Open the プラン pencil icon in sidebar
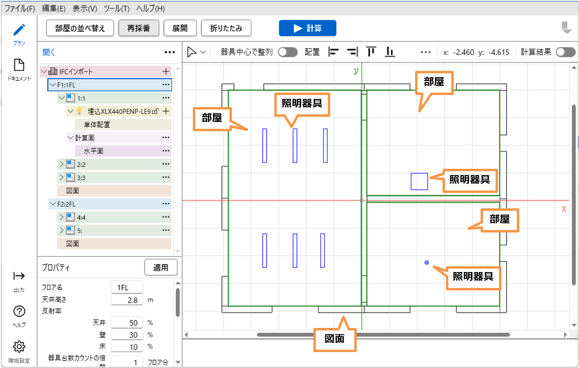This screenshot has width=579, height=368. [19, 30]
